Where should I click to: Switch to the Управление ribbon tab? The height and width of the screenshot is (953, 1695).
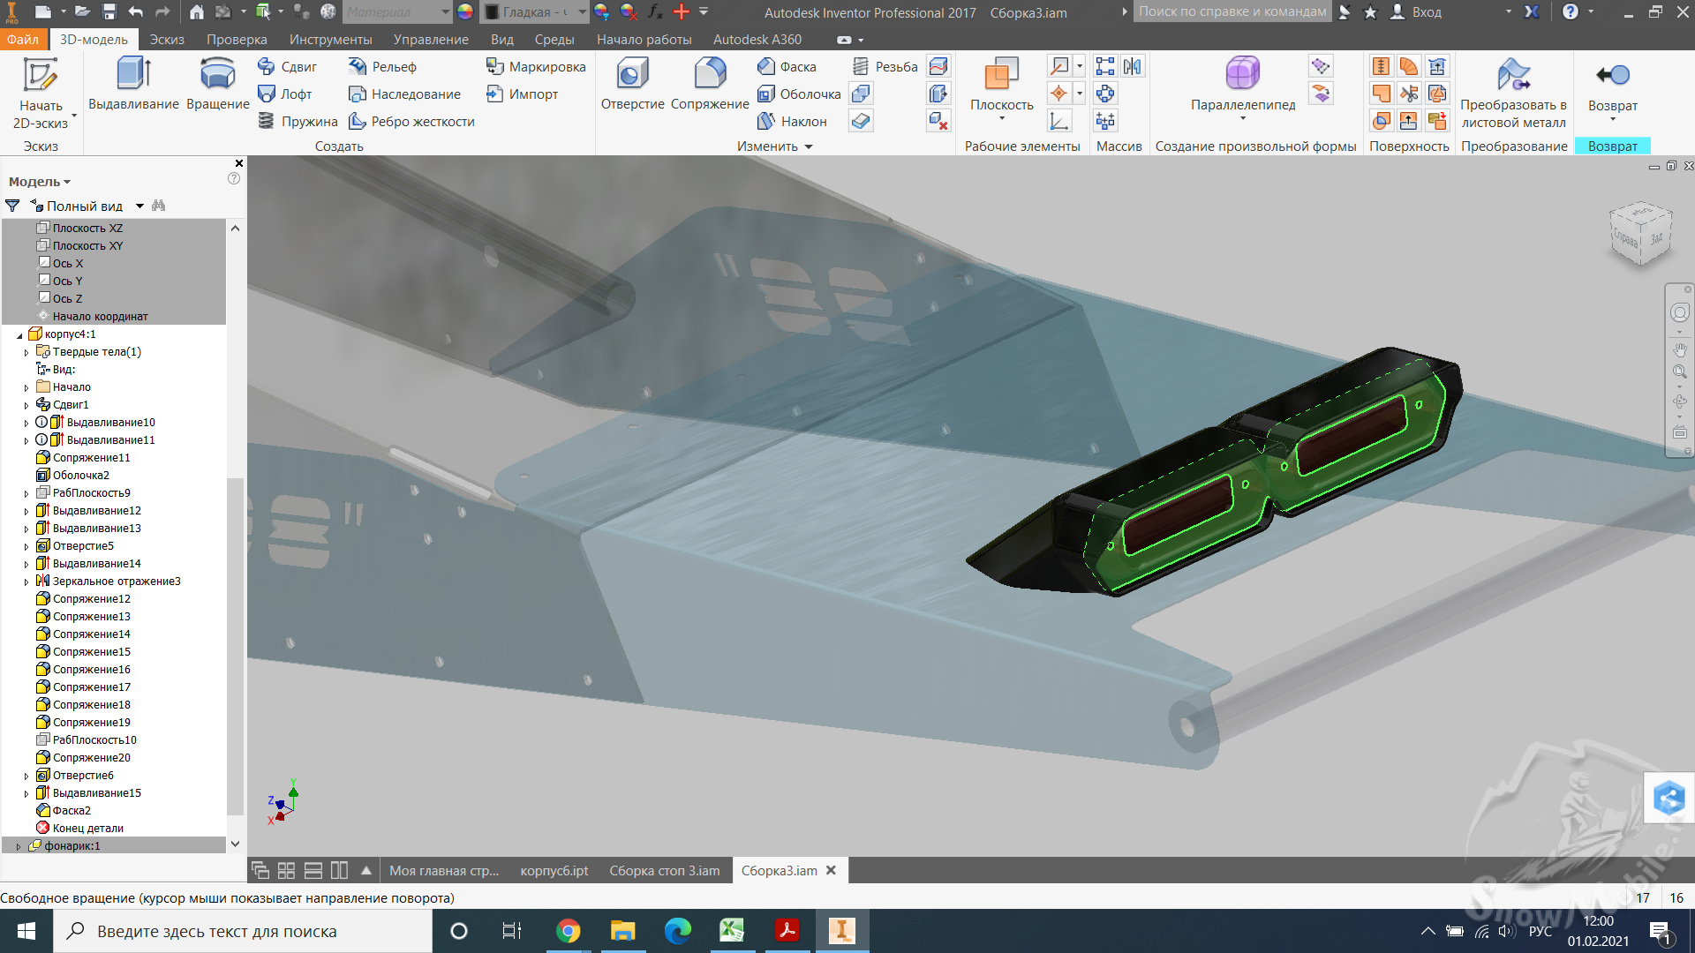[x=431, y=39]
